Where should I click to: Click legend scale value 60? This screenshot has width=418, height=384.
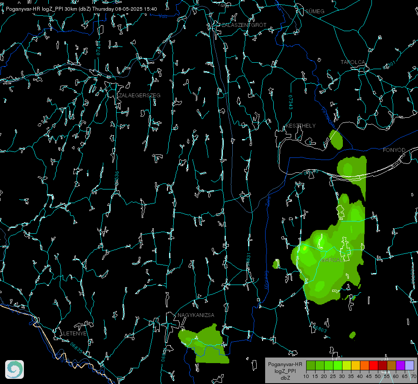[x=396, y=377]
